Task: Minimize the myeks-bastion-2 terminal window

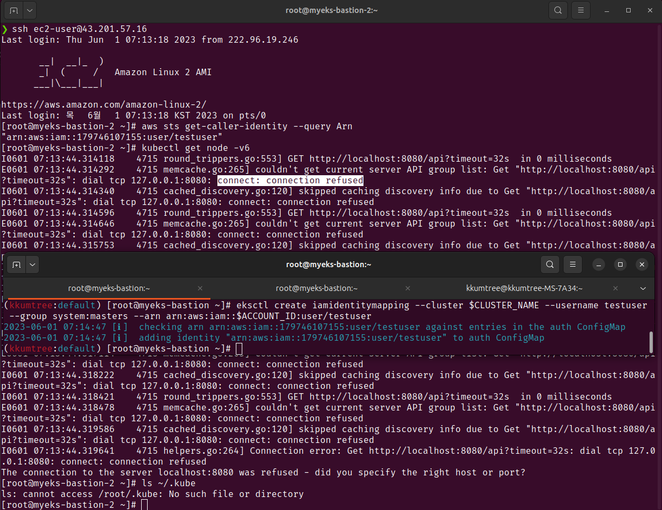Action: tap(608, 10)
